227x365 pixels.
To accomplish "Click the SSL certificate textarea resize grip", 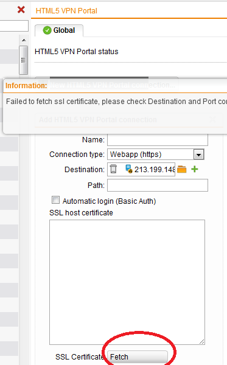I will click(202, 341).
